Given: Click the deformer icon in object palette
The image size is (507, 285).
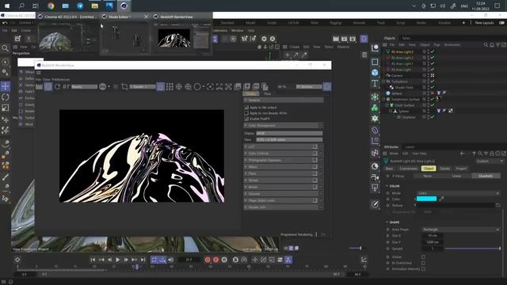Looking at the screenshot, I should [375, 130].
